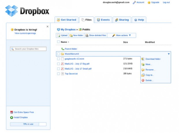Check the Top Secret.txt checkbox

point(58,74)
